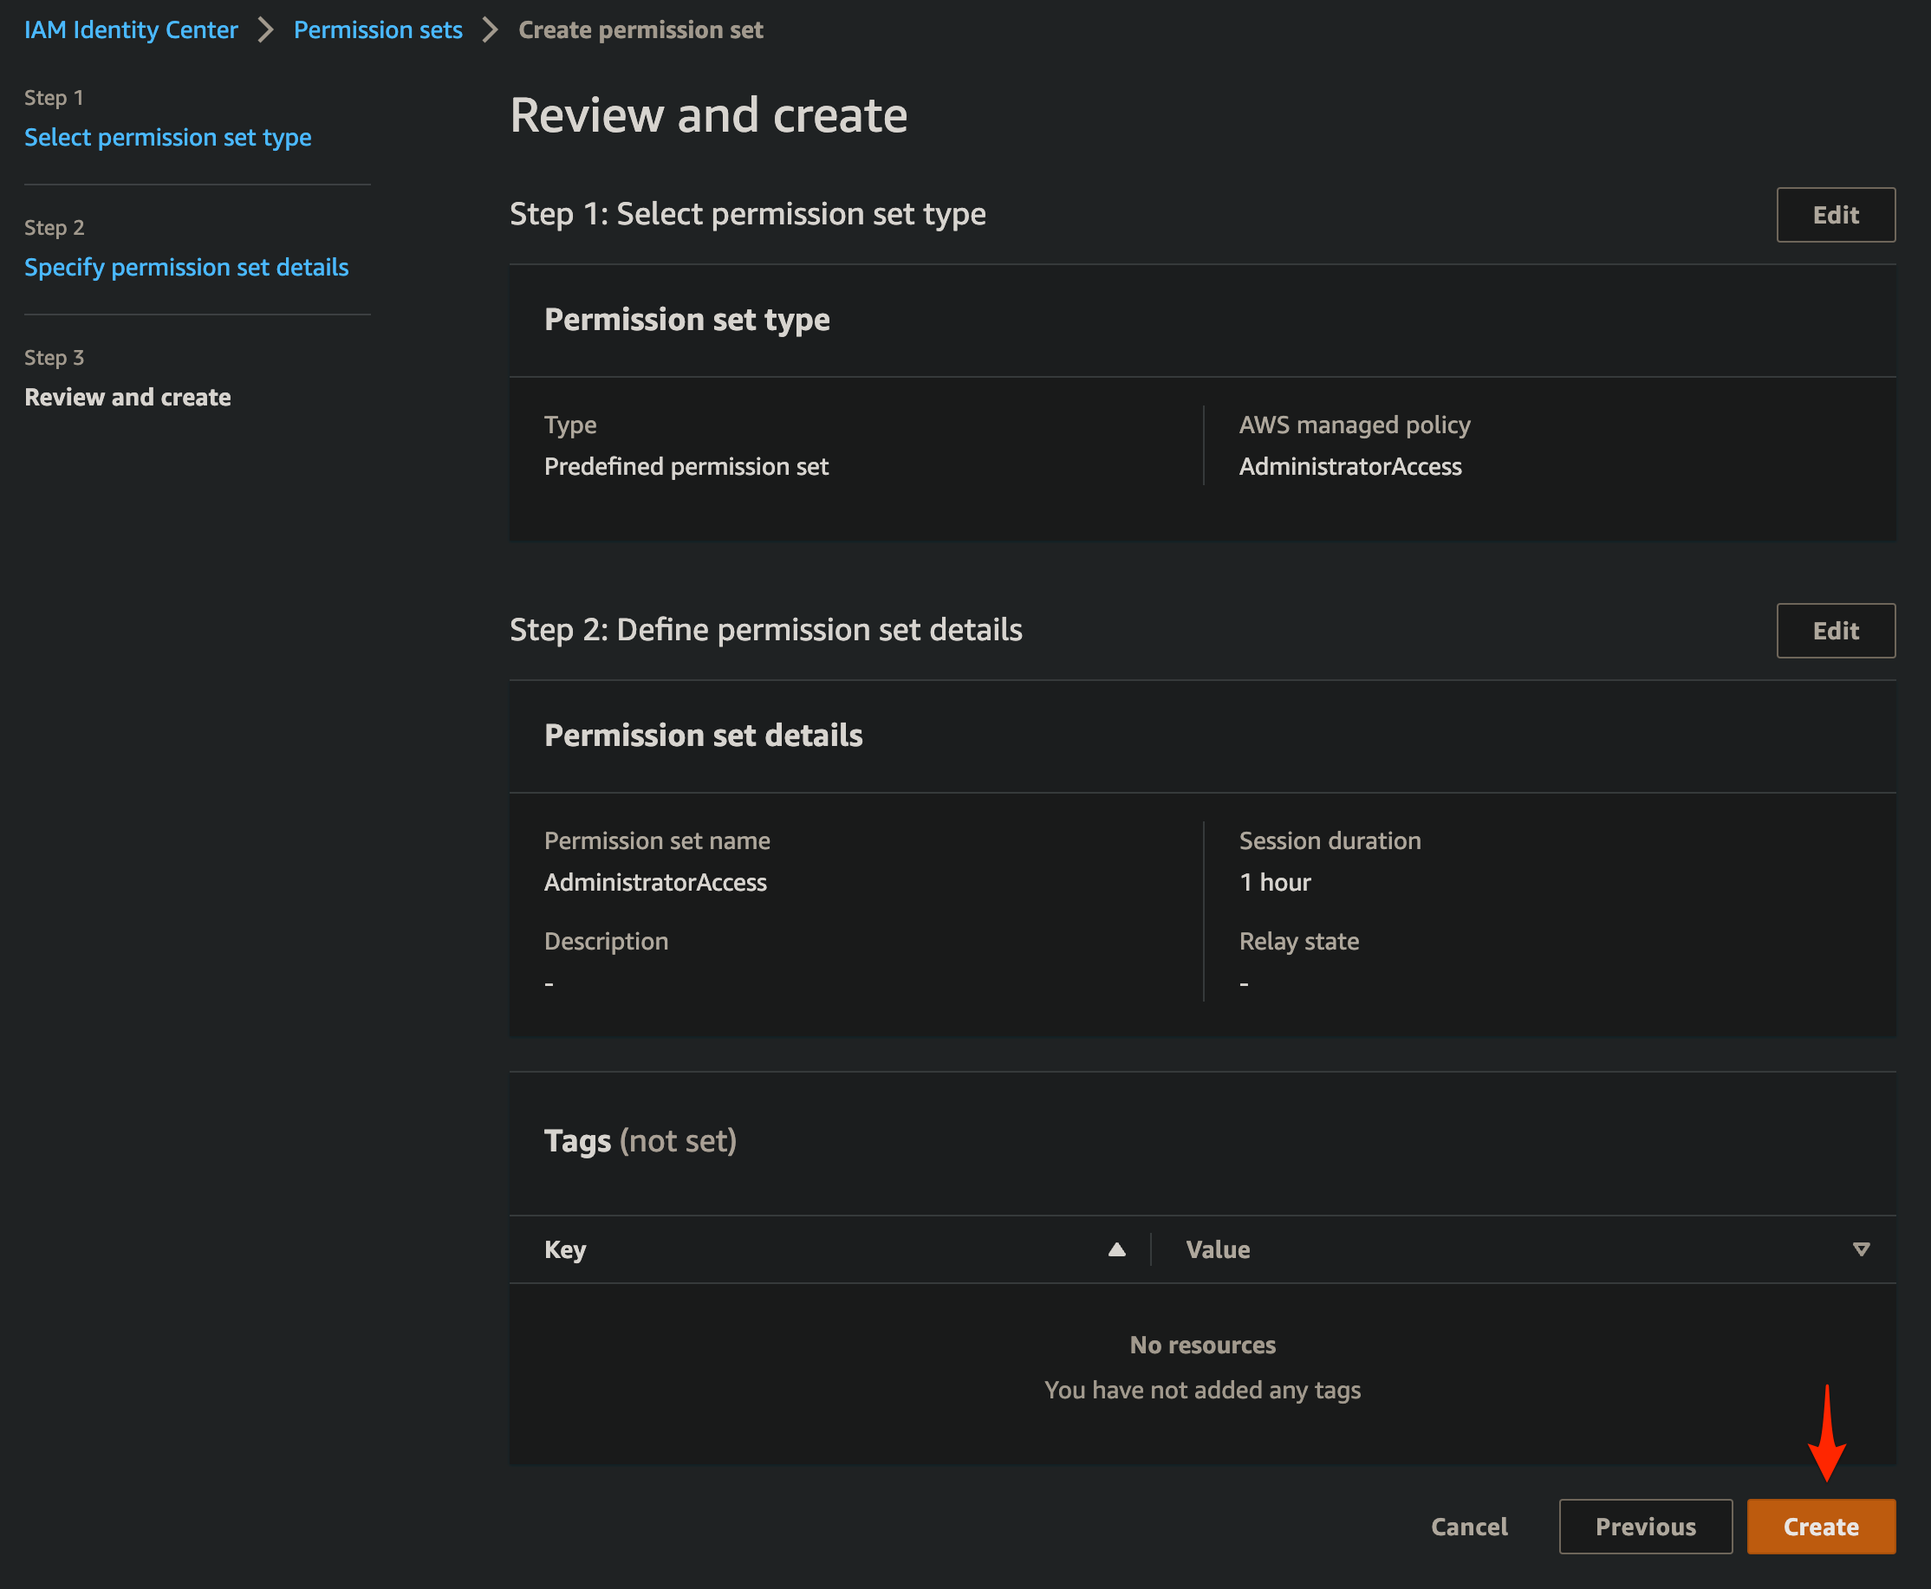Click the Value column header
This screenshot has width=1931, height=1589.
click(x=1217, y=1249)
